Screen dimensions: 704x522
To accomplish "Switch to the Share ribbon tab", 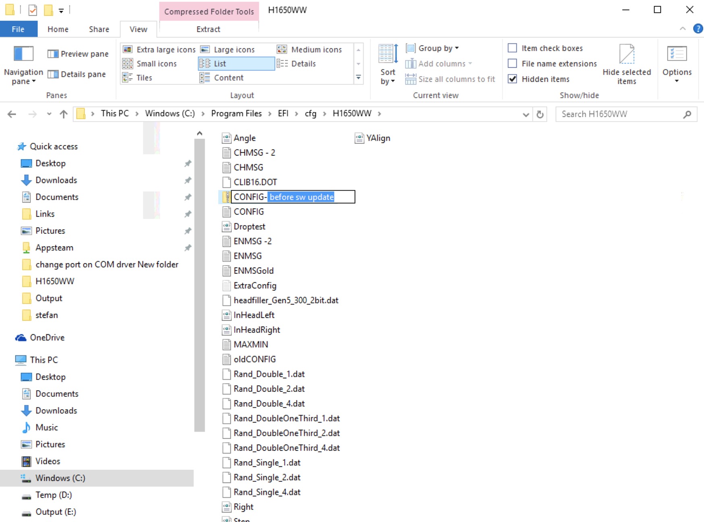I will tap(99, 29).
